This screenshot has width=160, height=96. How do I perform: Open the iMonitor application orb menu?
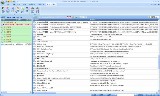[2, 3]
